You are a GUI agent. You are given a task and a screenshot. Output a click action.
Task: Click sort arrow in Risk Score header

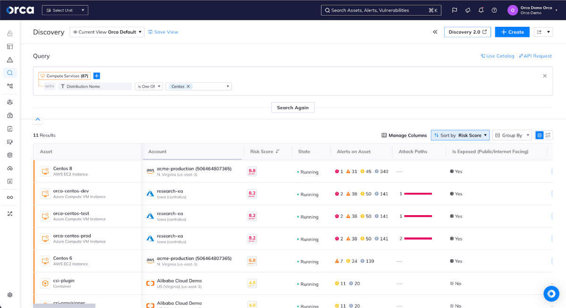click(x=278, y=151)
